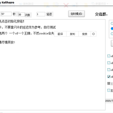Click the 次数 label
Screen dimensions: 113x113
[x=27, y=15]
